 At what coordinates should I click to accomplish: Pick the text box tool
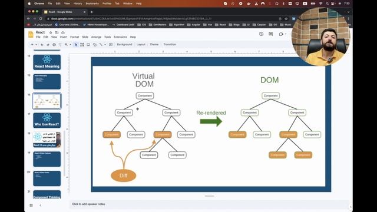[82, 45]
